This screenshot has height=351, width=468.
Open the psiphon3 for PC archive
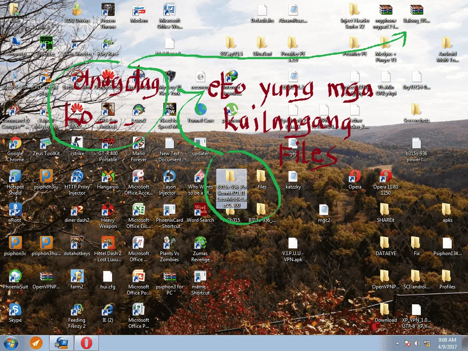point(169,283)
